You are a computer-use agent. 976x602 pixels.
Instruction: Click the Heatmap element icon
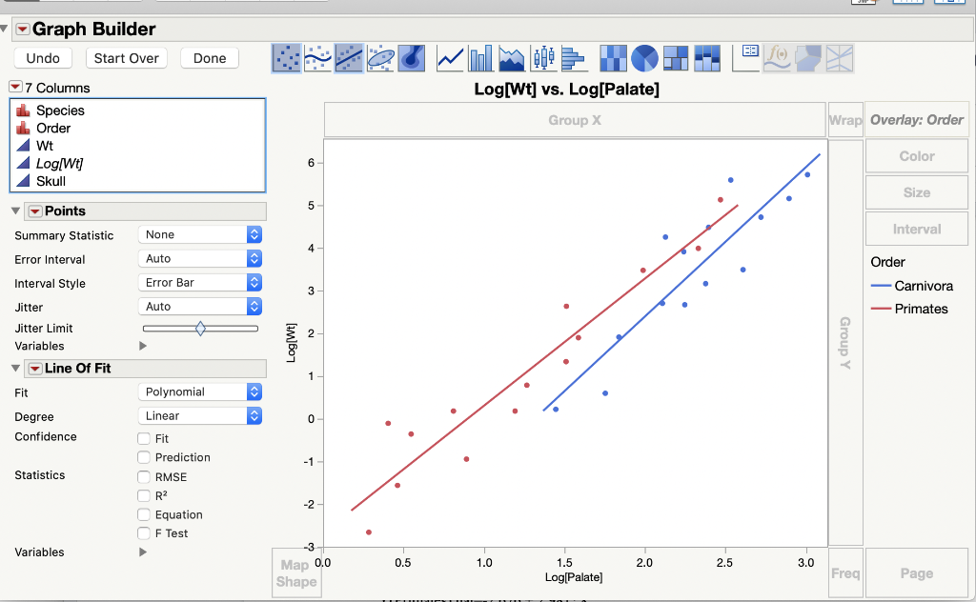click(x=613, y=58)
